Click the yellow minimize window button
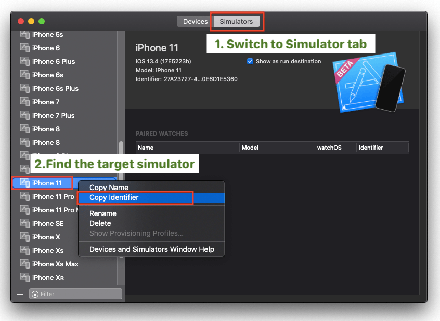440x321 pixels. pyautogui.click(x=31, y=21)
